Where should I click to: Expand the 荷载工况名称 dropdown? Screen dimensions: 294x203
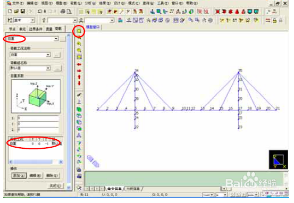[48, 55]
